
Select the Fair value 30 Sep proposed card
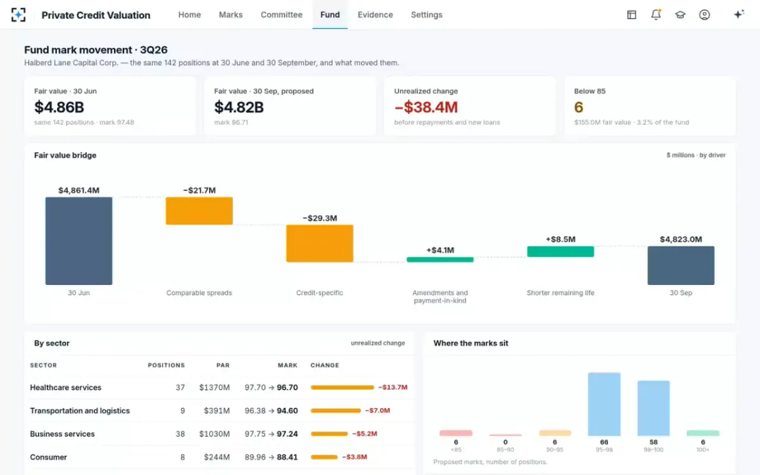pos(290,106)
